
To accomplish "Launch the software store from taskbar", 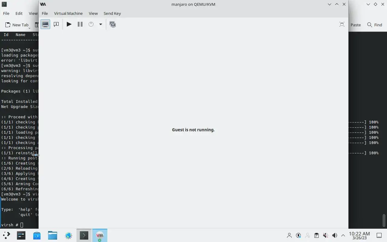I will tap(37, 235).
